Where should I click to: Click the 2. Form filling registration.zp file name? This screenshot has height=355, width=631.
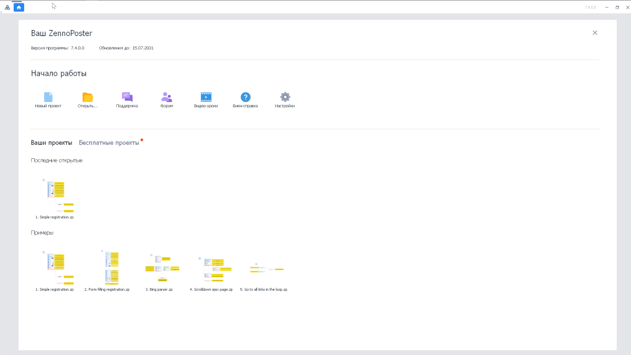click(107, 290)
